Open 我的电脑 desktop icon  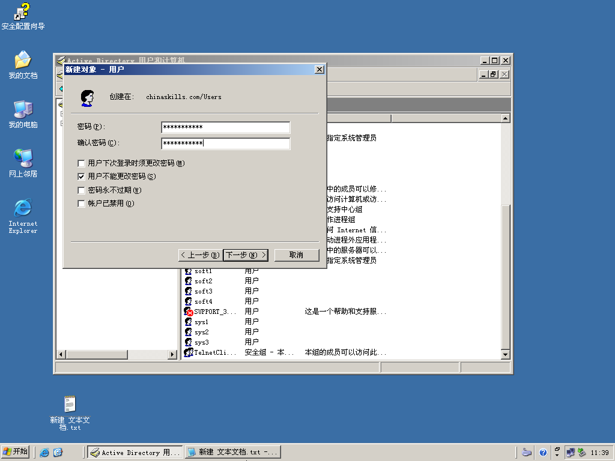tap(23, 114)
